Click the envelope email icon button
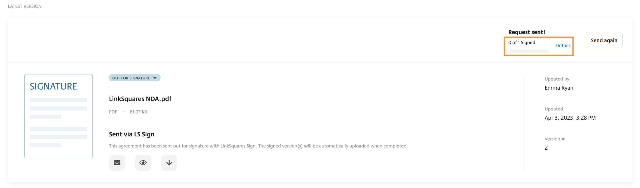 (x=117, y=163)
